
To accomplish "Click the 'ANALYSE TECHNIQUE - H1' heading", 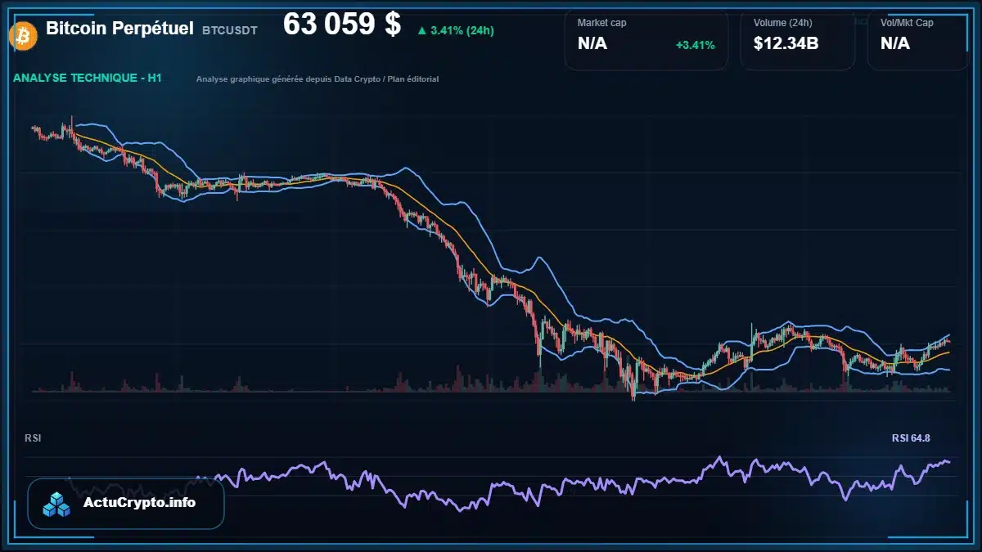I will click(x=88, y=78).
